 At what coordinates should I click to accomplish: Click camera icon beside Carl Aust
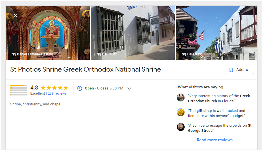pyautogui.click(x=99, y=55)
